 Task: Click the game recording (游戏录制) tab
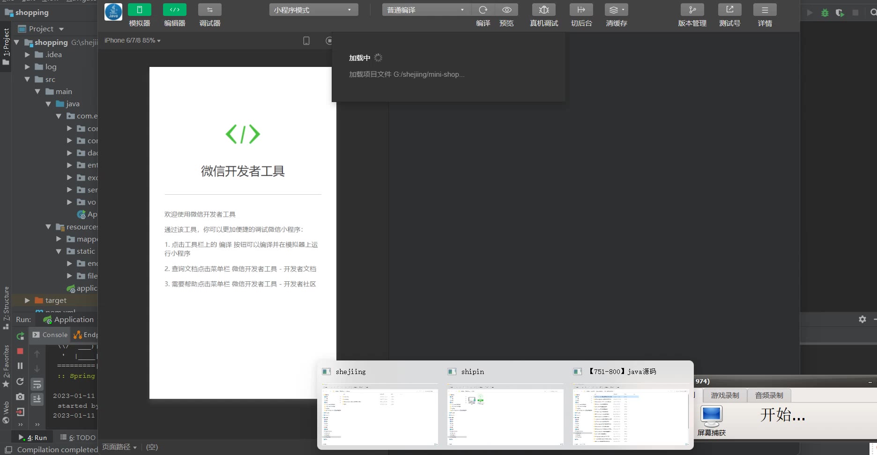click(725, 396)
